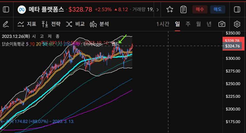Toggle the right sidebar panel icon
The image size is (246, 133).
pyautogui.click(x=237, y=10)
